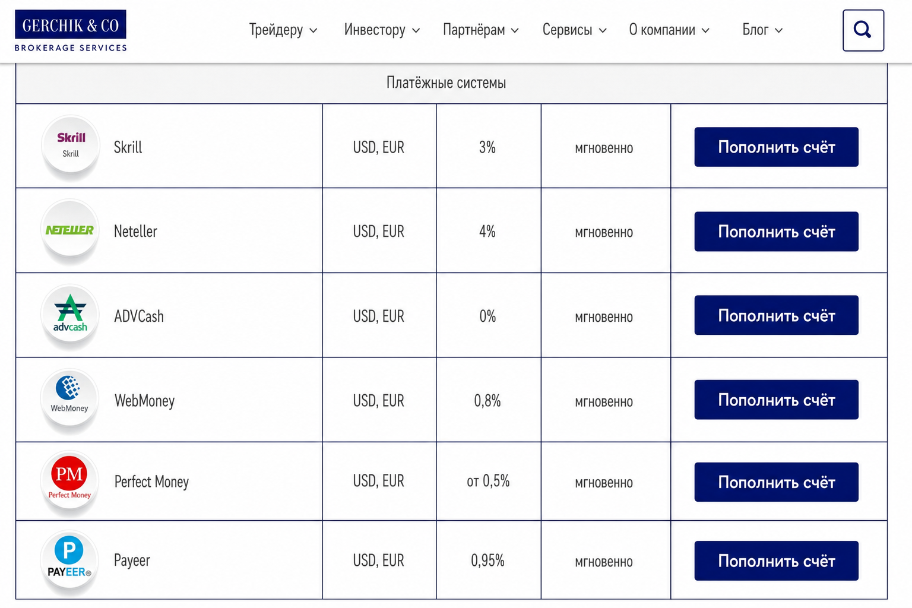The width and height of the screenshot is (912, 608).
Task: Open the Инвестору menu
Action: click(382, 30)
